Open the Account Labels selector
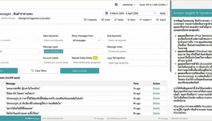Screen dimensions: 212x121 coord(56,63)
